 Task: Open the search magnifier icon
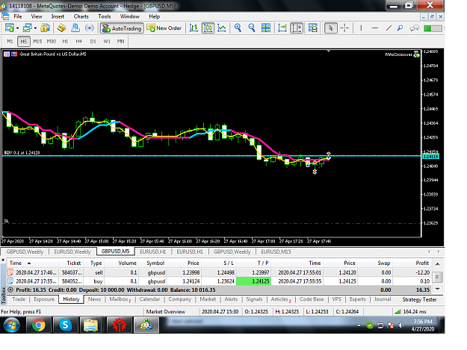[x=400, y=28]
